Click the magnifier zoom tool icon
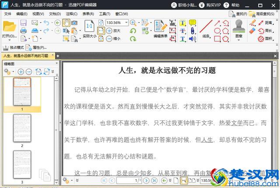280x188 pixels. 133,23
